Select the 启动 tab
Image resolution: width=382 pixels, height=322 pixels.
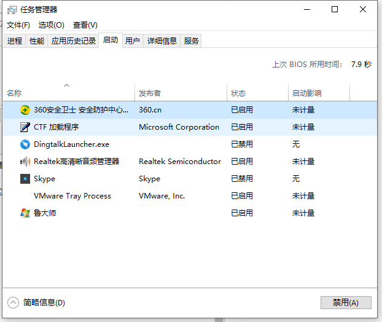[111, 40]
